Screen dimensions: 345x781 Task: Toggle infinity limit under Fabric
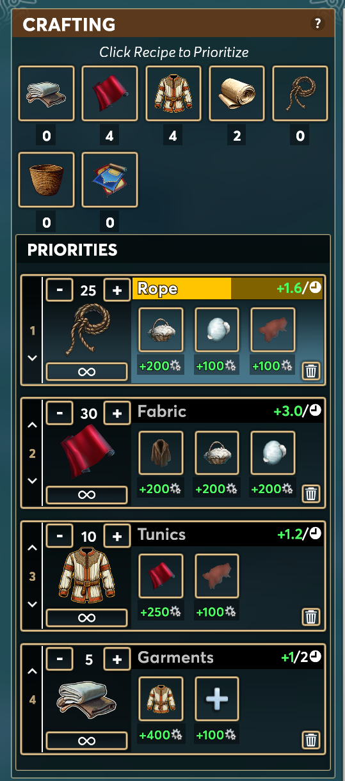[86, 494]
